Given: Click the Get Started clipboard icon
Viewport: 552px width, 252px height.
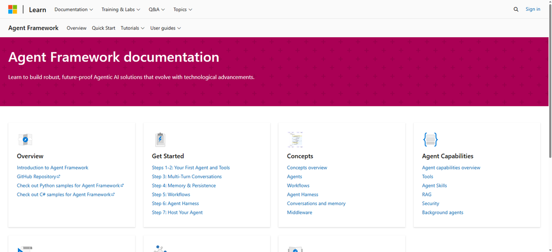Looking at the screenshot, I should 160,139.
